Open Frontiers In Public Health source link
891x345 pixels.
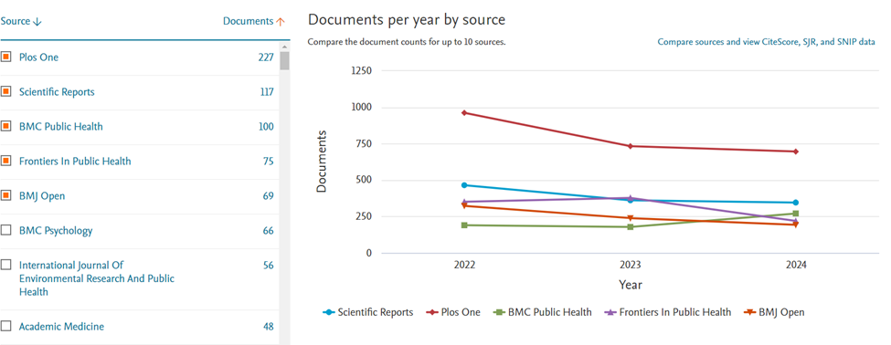(x=75, y=162)
